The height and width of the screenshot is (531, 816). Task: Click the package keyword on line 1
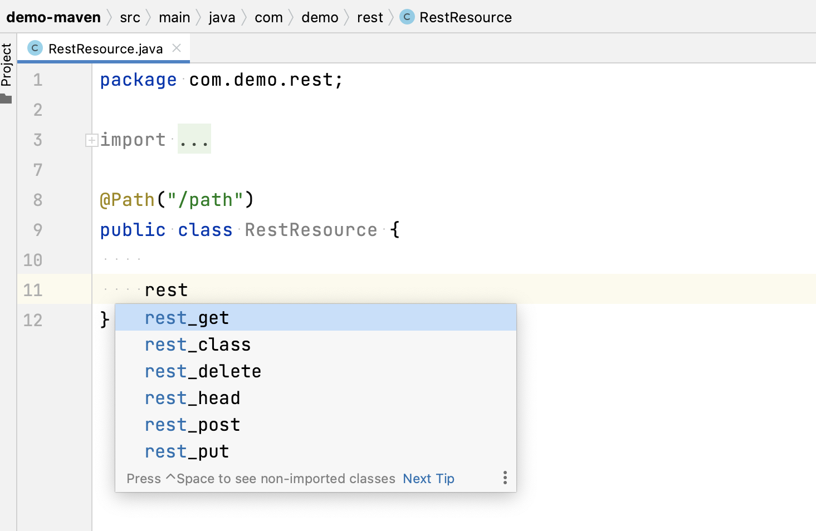(139, 80)
